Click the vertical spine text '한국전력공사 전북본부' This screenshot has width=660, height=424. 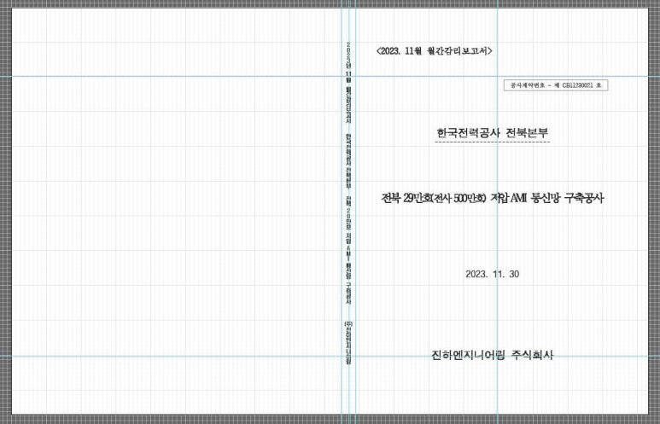pos(348,161)
